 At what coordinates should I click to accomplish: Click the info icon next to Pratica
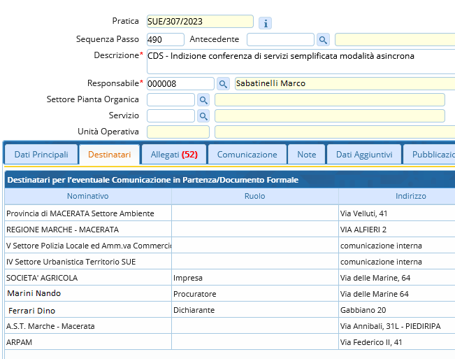click(265, 23)
